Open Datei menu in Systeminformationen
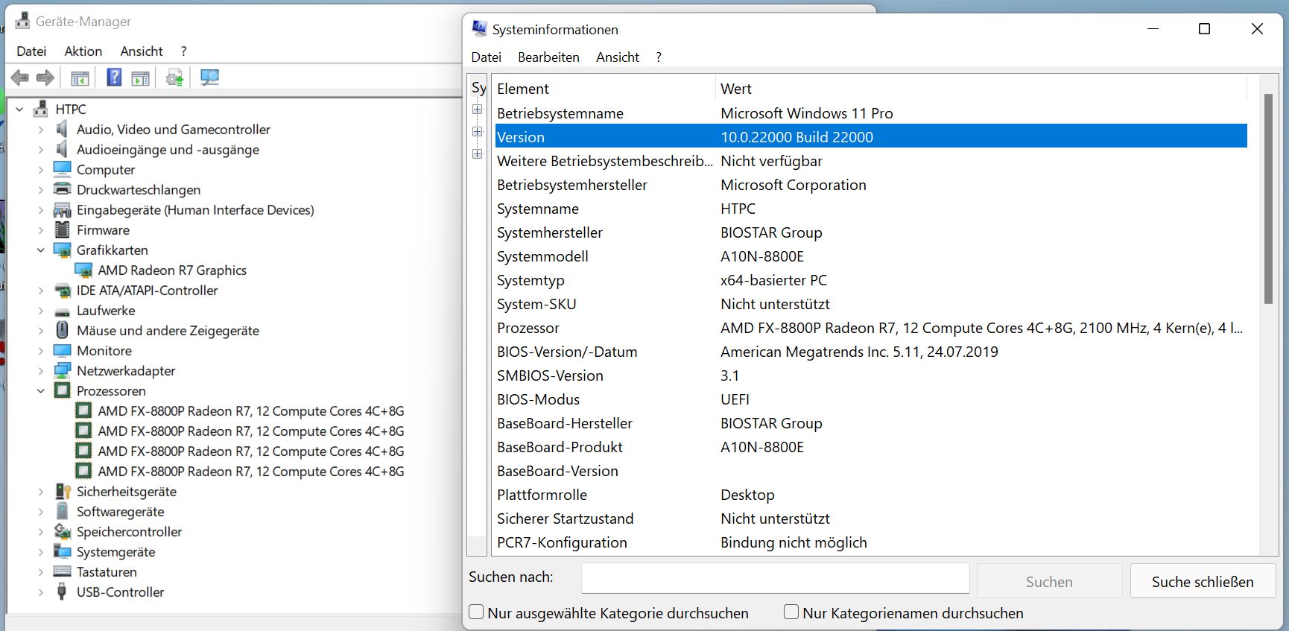The width and height of the screenshot is (1289, 631). coord(486,57)
